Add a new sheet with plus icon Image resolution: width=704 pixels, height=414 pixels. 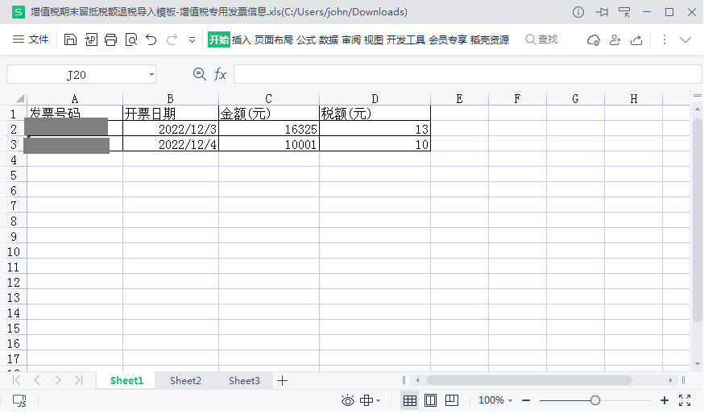point(282,381)
